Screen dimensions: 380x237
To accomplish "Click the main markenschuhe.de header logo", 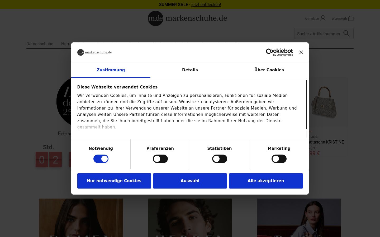I will [187, 18].
